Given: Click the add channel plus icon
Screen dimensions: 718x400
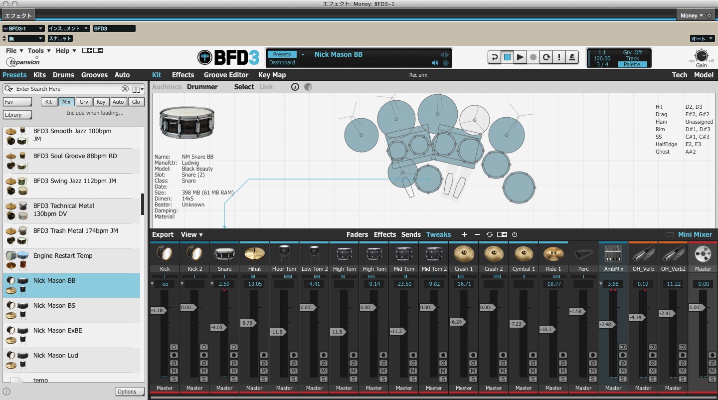Looking at the screenshot, I should (465, 234).
